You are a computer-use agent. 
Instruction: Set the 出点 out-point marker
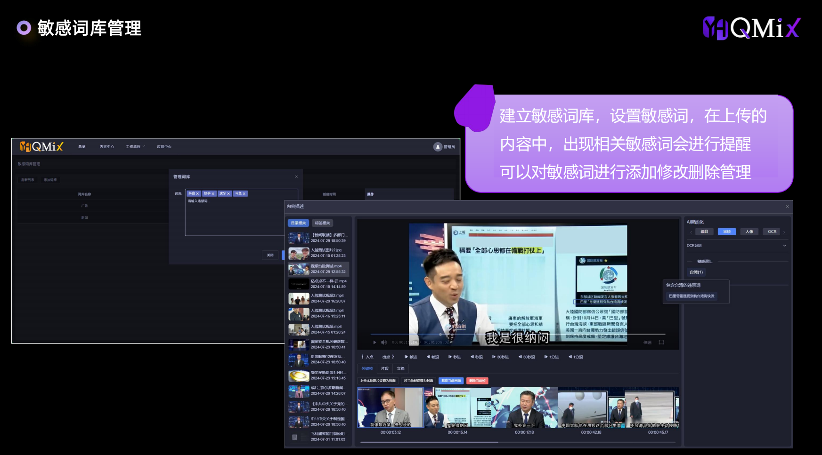[388, 357]
